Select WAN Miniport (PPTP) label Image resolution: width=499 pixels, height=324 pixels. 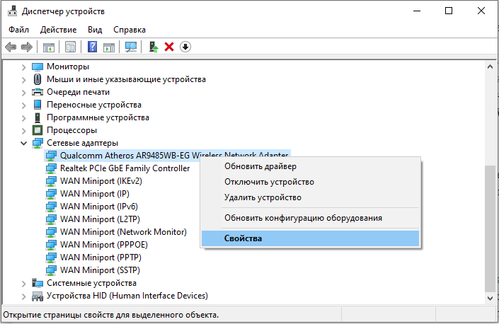(101, 258)
